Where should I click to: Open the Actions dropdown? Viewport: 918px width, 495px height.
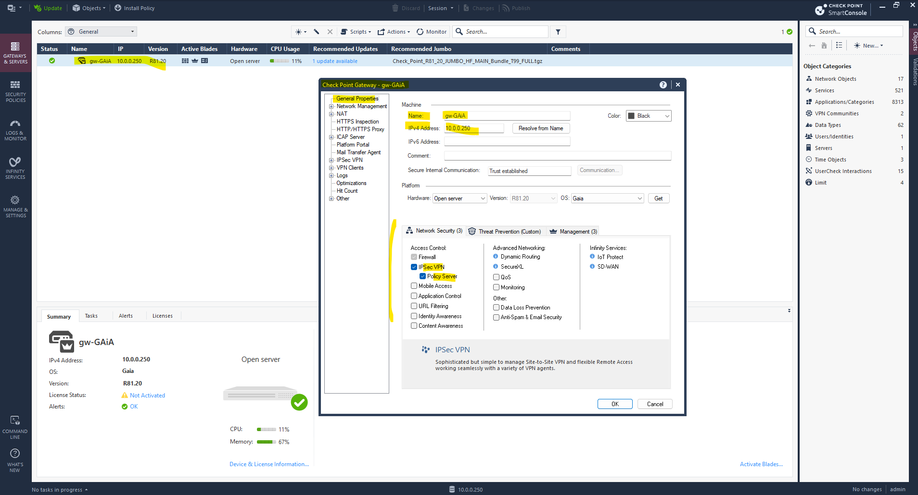coord(394,32)
